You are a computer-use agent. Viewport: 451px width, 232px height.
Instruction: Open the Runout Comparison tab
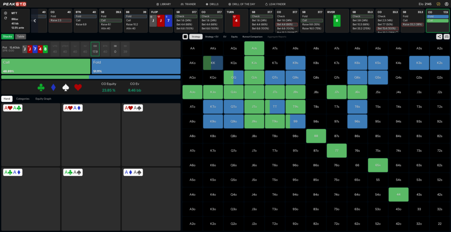252,36
